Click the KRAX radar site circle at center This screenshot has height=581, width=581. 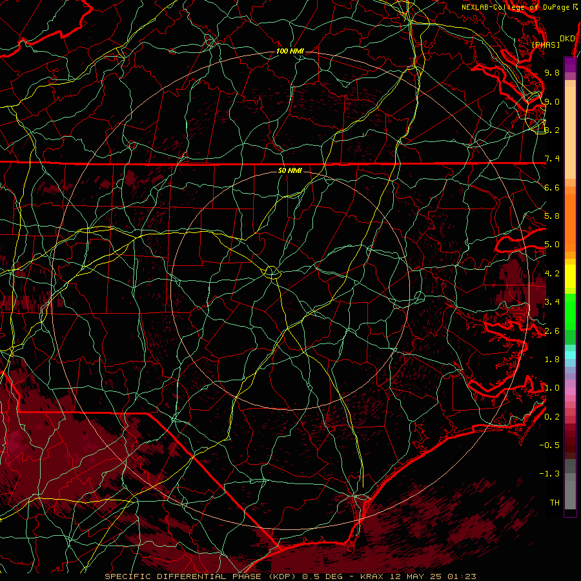pyautogui.click(x=272, y=272)
